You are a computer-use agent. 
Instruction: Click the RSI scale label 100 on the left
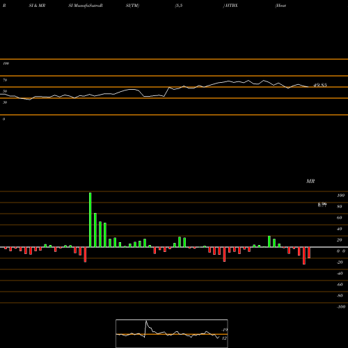coord(6,63)
